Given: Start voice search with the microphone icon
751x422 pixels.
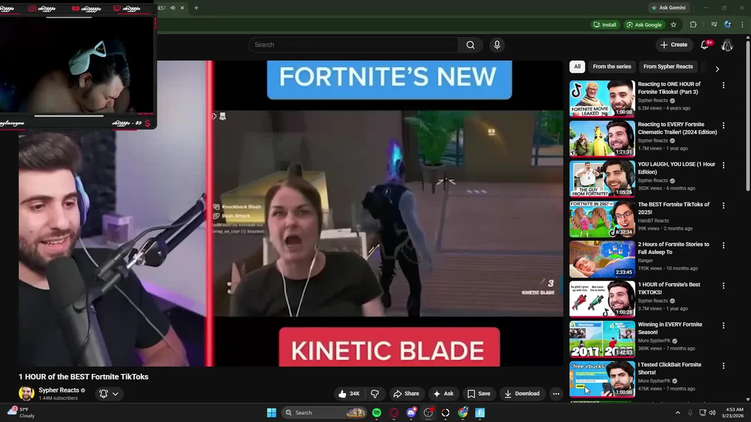Looking at the screenshot, I should 497,45.
